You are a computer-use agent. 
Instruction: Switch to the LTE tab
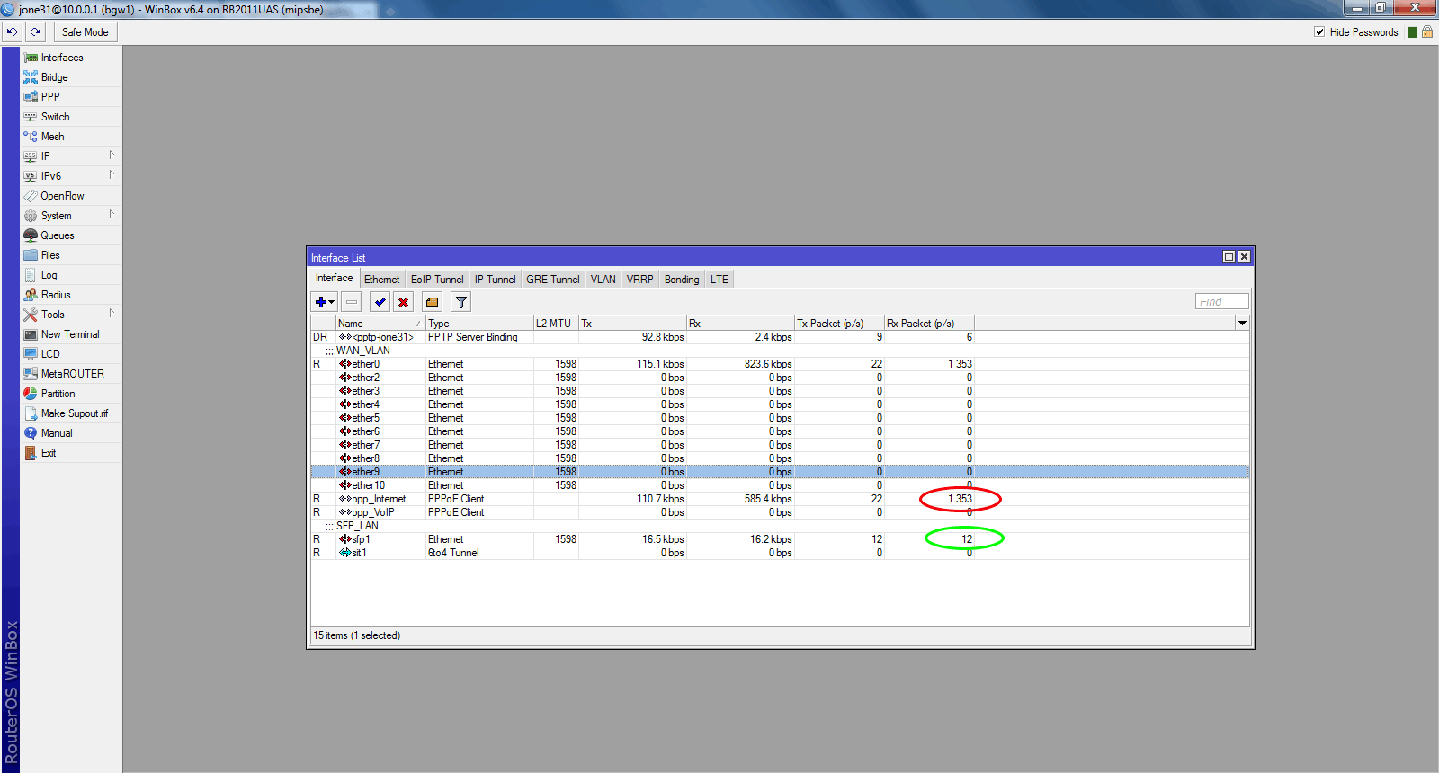click(x=719, y=280)
